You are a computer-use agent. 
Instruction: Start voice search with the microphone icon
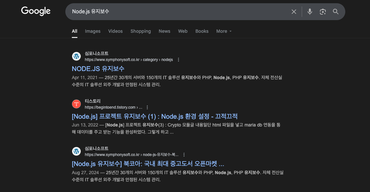pyautogui.click(x=310, y=12)
